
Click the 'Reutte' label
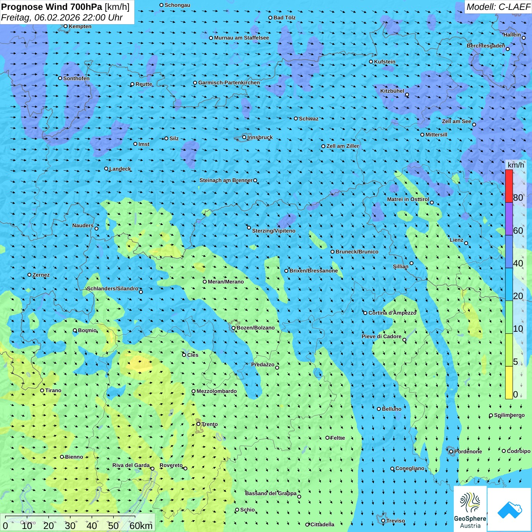[x=144, y=84]
